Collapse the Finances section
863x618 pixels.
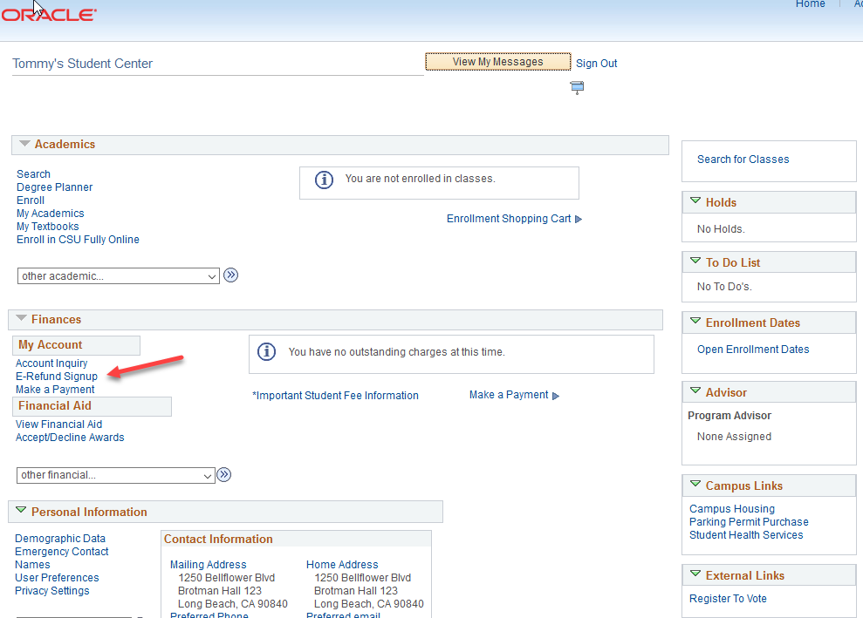[22, 318]
